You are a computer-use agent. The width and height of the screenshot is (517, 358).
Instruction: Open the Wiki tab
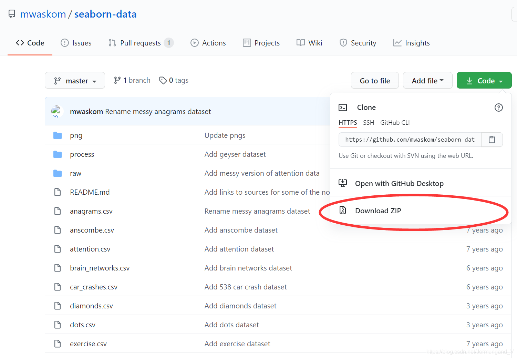pyautogui.click(x=309, y=43)
